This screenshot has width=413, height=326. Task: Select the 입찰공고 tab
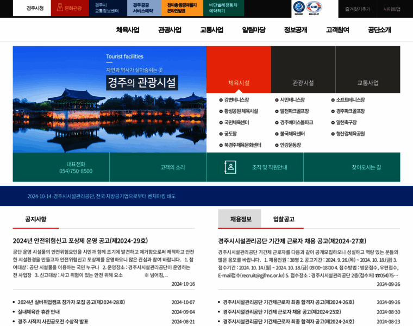284,219
